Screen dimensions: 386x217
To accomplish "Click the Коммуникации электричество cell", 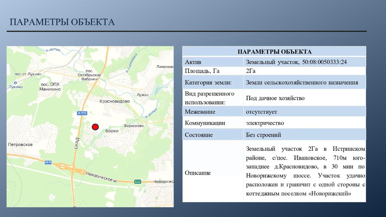I will (x=305, y=123).
